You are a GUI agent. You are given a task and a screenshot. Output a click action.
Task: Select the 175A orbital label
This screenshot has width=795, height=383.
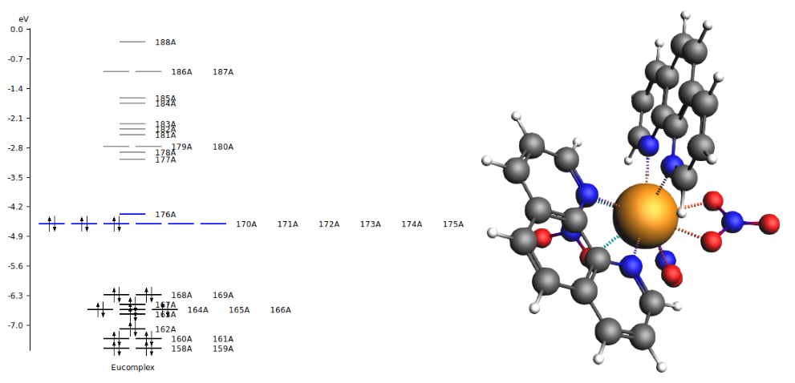click(453, 224)
